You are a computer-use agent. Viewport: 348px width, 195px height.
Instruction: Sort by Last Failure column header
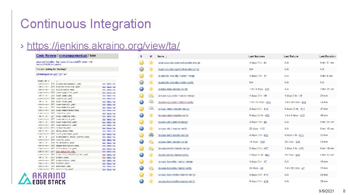[291, 56]
